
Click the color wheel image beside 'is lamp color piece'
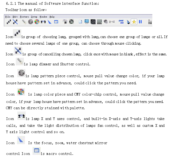(21, 92)
